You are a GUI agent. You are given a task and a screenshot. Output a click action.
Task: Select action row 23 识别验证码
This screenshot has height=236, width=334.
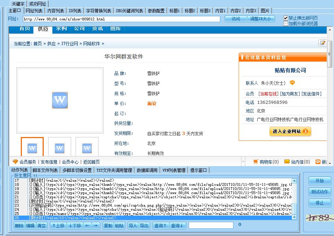153,205
